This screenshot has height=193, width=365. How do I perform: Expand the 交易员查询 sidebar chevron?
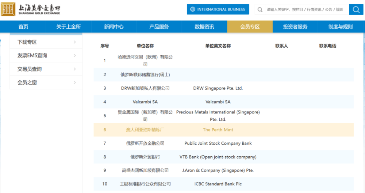tap(74, 69)
